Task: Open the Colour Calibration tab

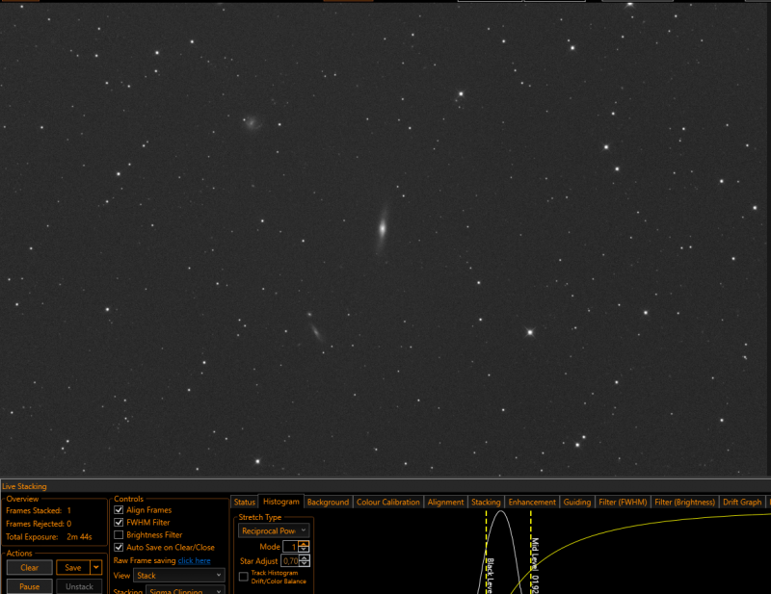Action: (388, 503)
